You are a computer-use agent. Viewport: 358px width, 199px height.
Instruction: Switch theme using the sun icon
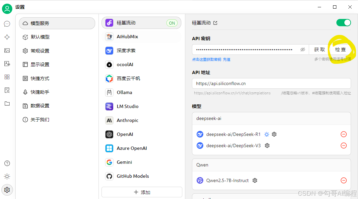pyautogui.click(x=7, y=176)
